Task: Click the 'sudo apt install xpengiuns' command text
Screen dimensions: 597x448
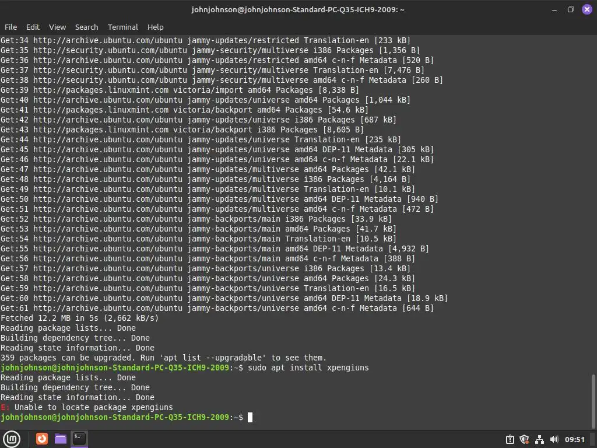Action: click(308, 367)
